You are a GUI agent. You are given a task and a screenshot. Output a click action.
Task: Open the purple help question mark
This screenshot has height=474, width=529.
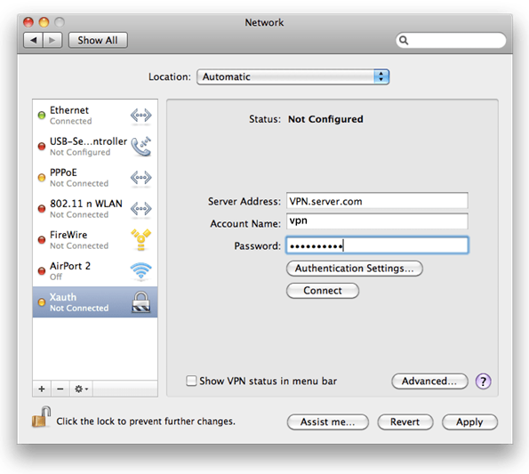coord(483,382)
